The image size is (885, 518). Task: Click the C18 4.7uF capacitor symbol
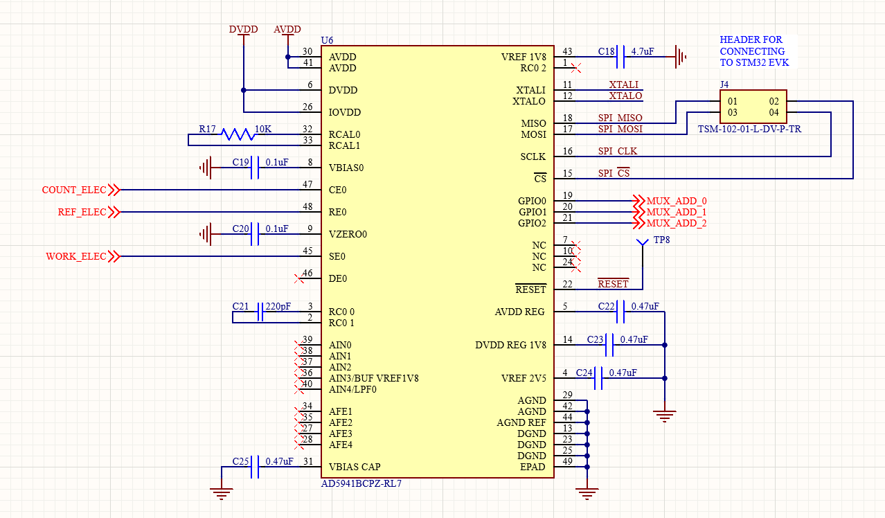[x=620, y=57]
